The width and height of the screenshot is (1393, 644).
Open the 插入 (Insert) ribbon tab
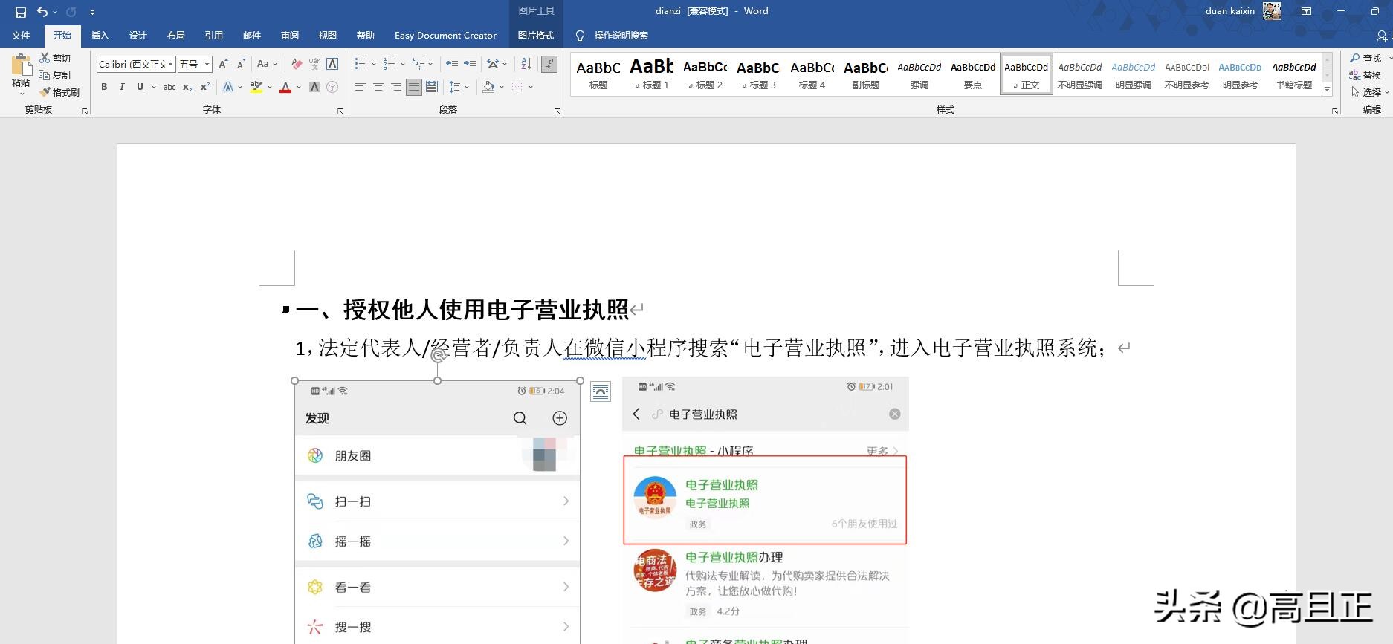click(100, 36)
